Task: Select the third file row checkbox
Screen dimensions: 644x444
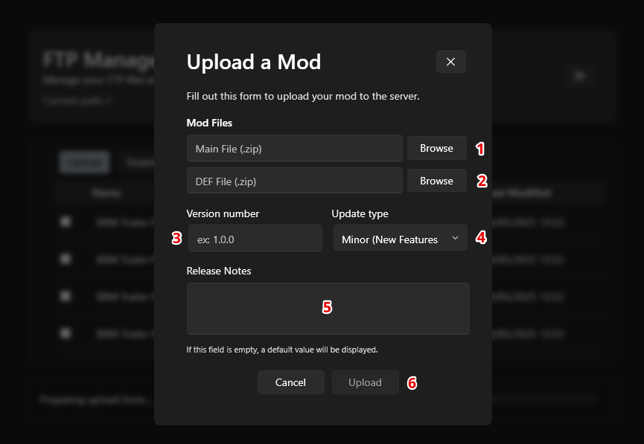Action: pos(66,296)
